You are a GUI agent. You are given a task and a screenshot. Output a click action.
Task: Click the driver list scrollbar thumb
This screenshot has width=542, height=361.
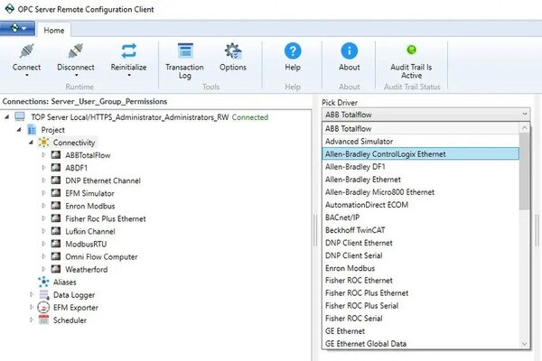click(x=524, y=171)
